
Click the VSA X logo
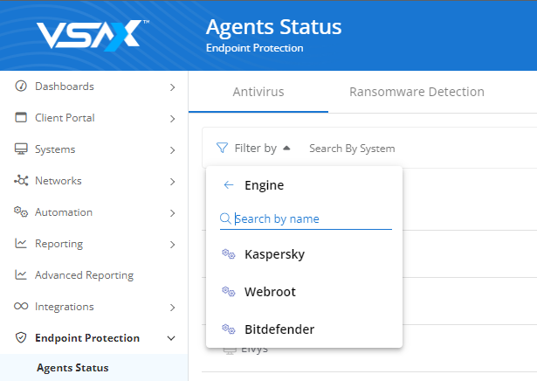(x=93, y=35)
